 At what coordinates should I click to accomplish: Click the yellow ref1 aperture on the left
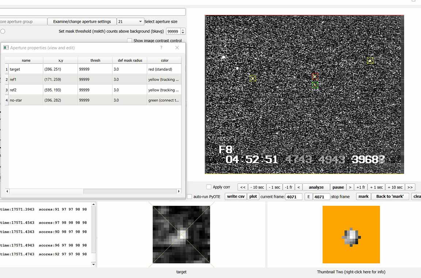(253, 78)
